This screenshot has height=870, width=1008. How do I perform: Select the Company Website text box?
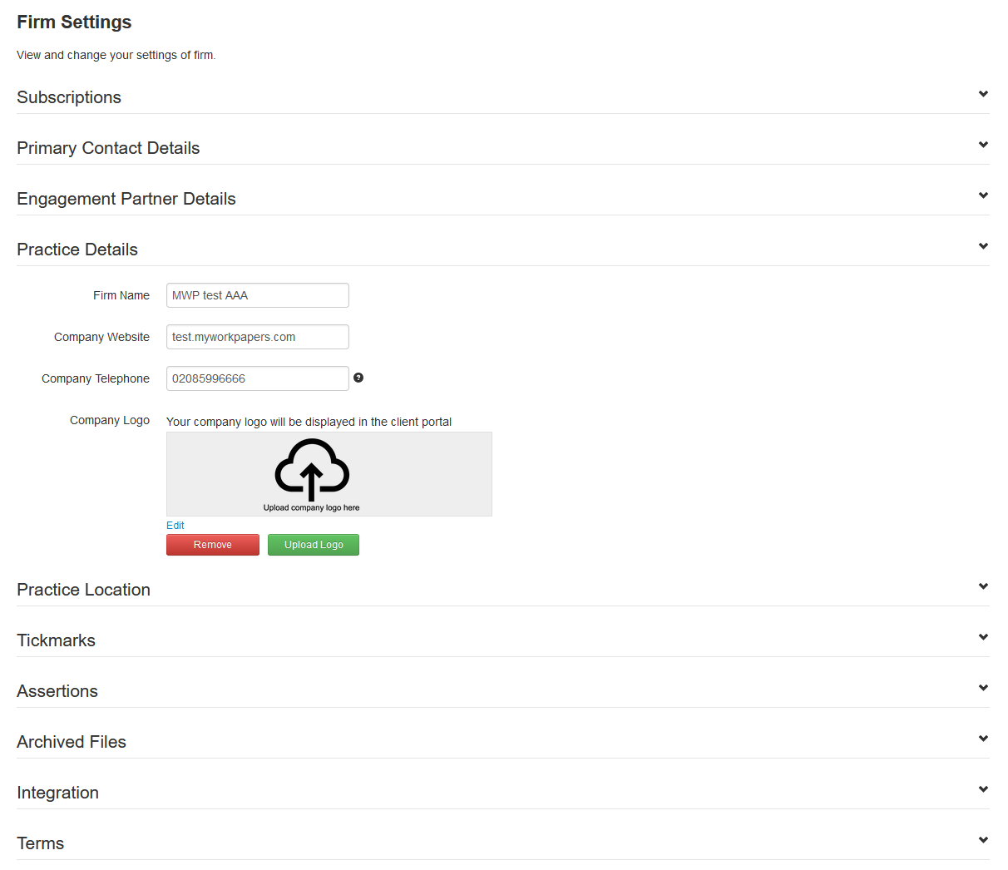[x=257, y=337]
